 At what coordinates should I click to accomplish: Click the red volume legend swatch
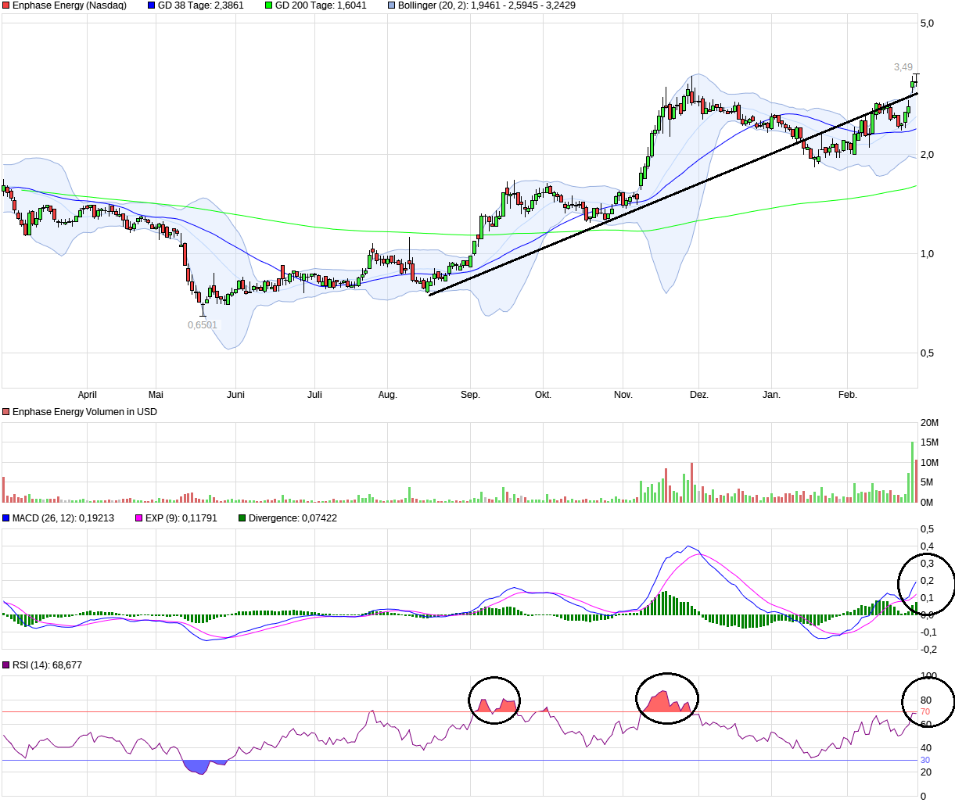(x=6, y=412)
